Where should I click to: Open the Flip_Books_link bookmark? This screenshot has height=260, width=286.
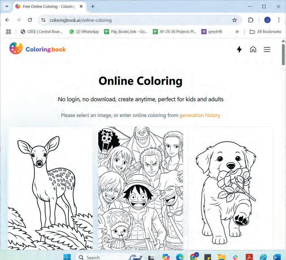(x=126, y=32)
